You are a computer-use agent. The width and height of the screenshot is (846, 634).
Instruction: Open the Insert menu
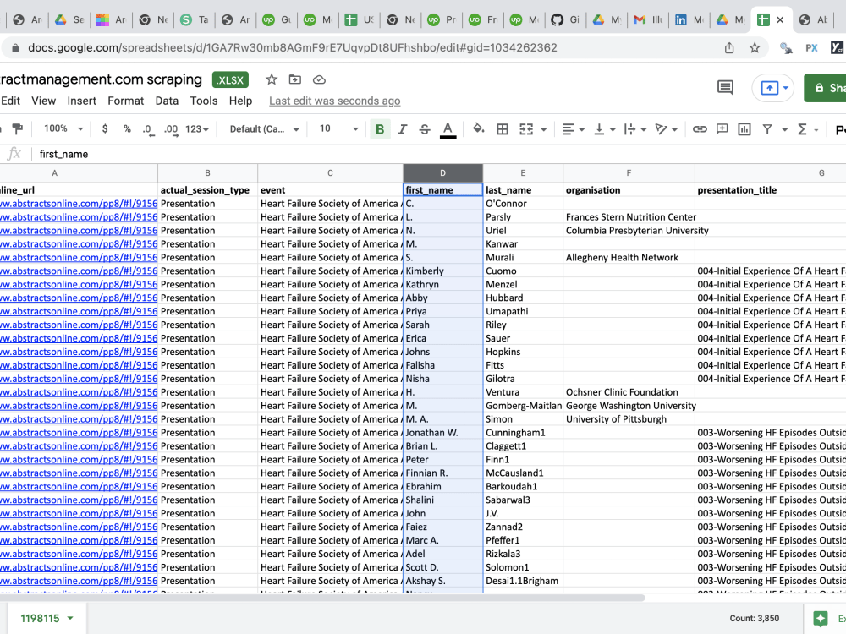81,101
